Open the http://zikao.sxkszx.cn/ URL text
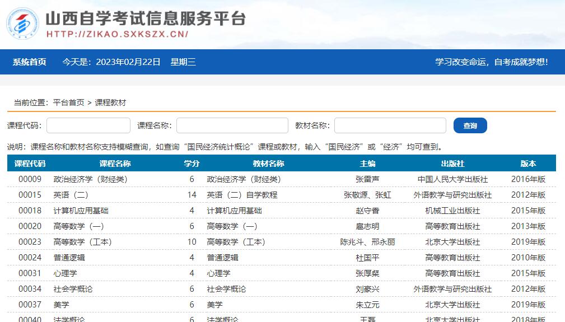The height and width of the screenshot is (322, 565). coord(117,34)
